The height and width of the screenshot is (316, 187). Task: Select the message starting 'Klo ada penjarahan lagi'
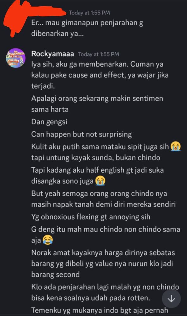click(x=105, y=292)
